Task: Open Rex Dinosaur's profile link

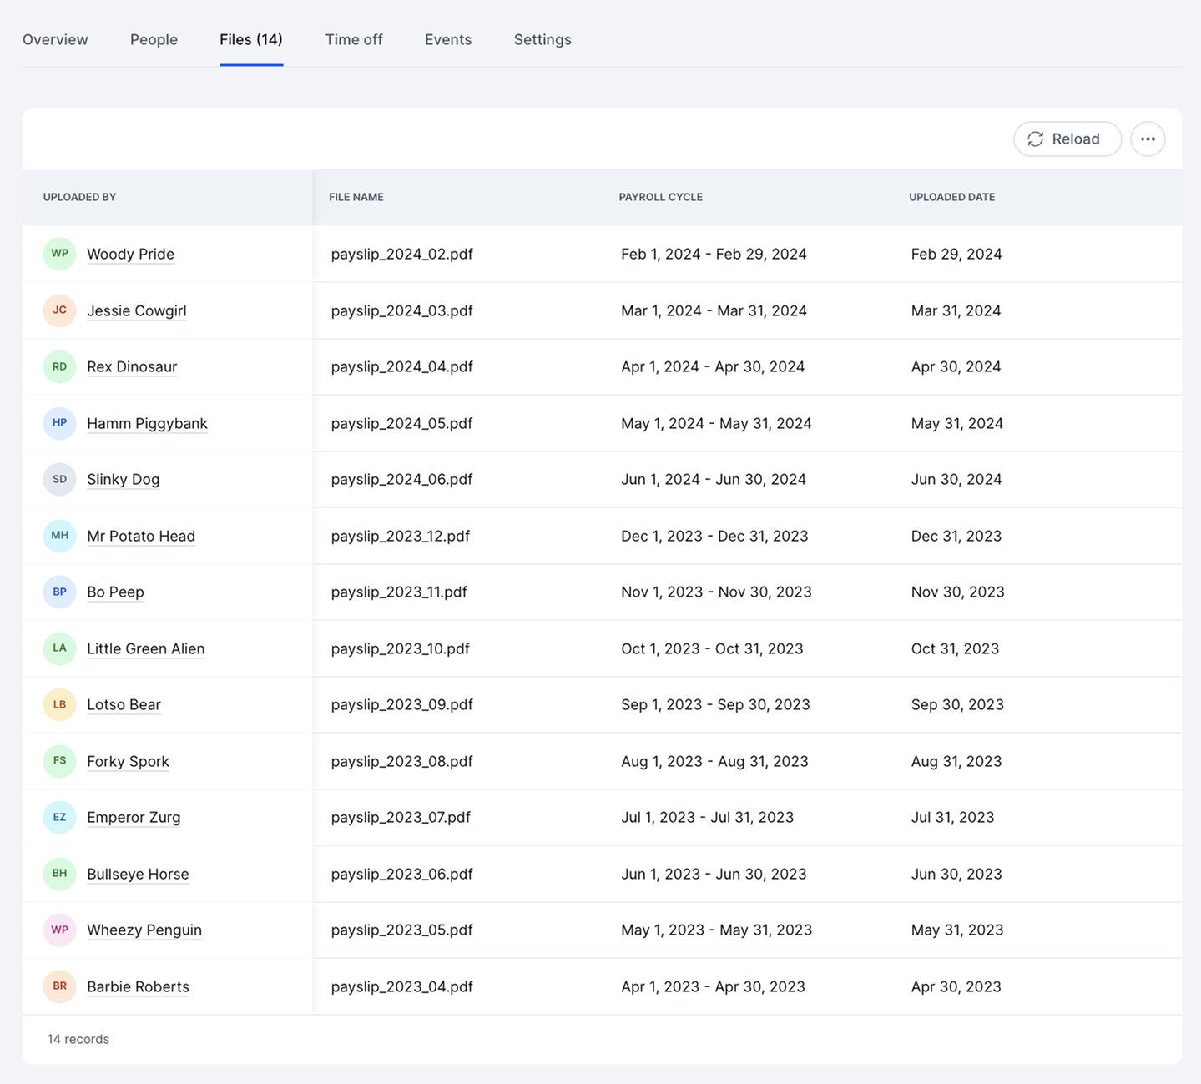Action: [x=132, y=366]
